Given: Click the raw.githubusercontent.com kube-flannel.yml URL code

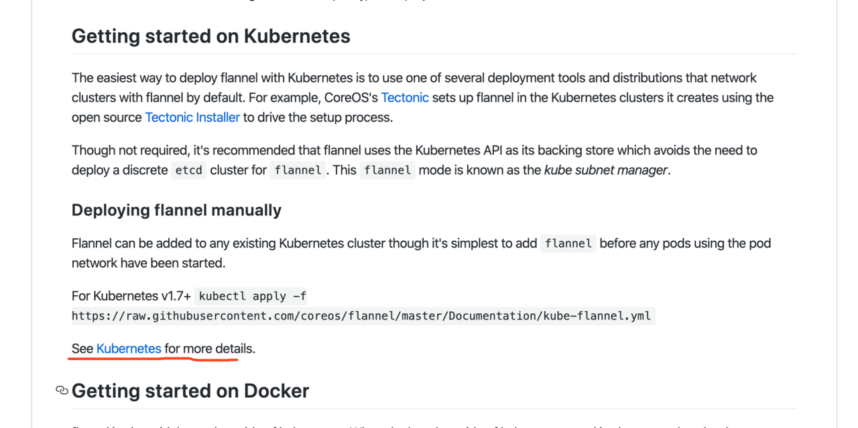Looking at the screenshot, I should click(x=363, y=315).
